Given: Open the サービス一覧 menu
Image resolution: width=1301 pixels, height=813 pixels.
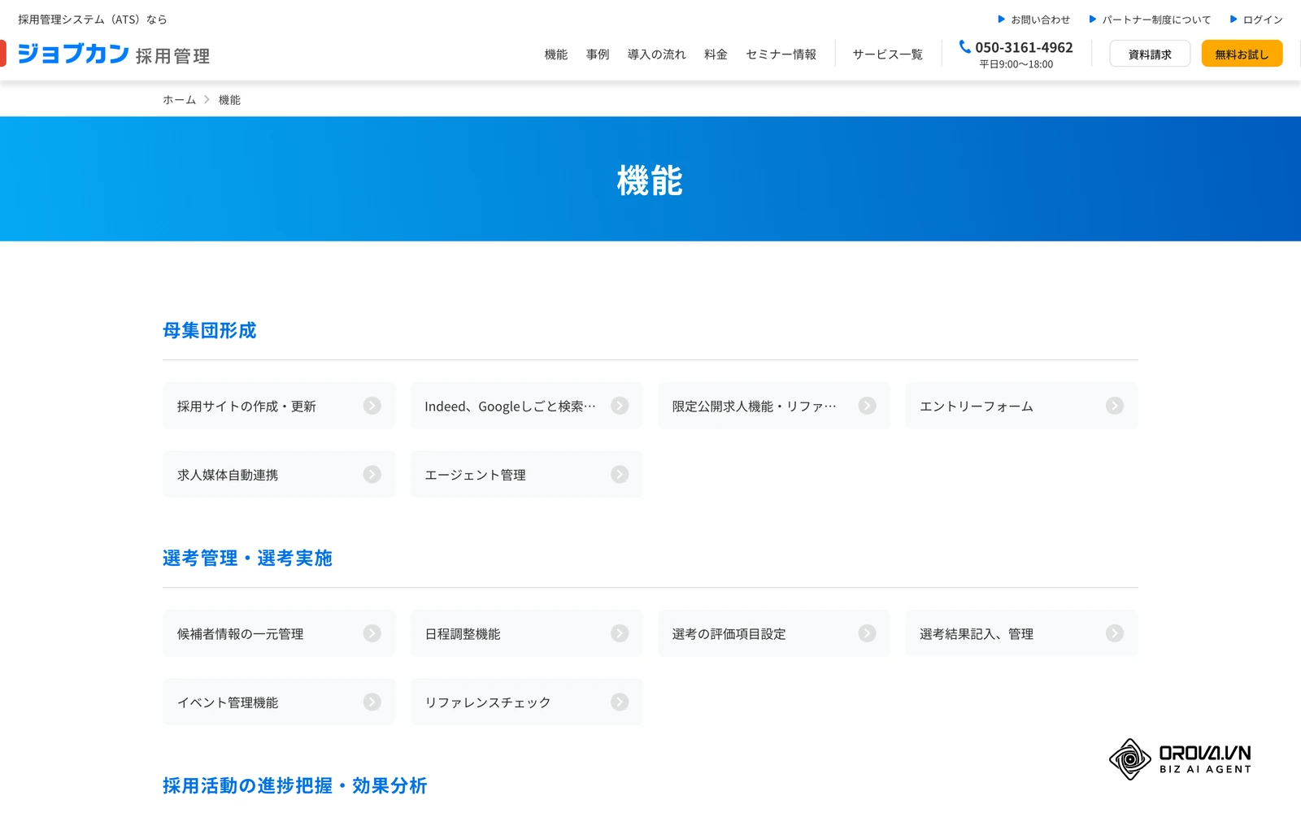Looking at the screenshot, I should click(887, 54).
